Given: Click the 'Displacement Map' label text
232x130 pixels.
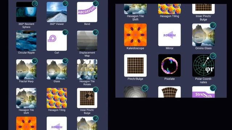Looking at the screenshot, I should point(87,54).
